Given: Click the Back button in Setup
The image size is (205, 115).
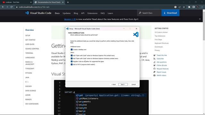Looking at the screenshot, I should tap(113, 84).
